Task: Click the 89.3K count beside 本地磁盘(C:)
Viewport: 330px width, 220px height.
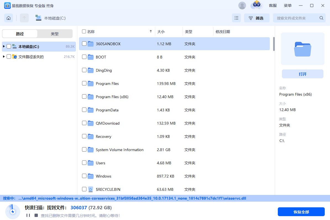Action: tap(70, 46)
